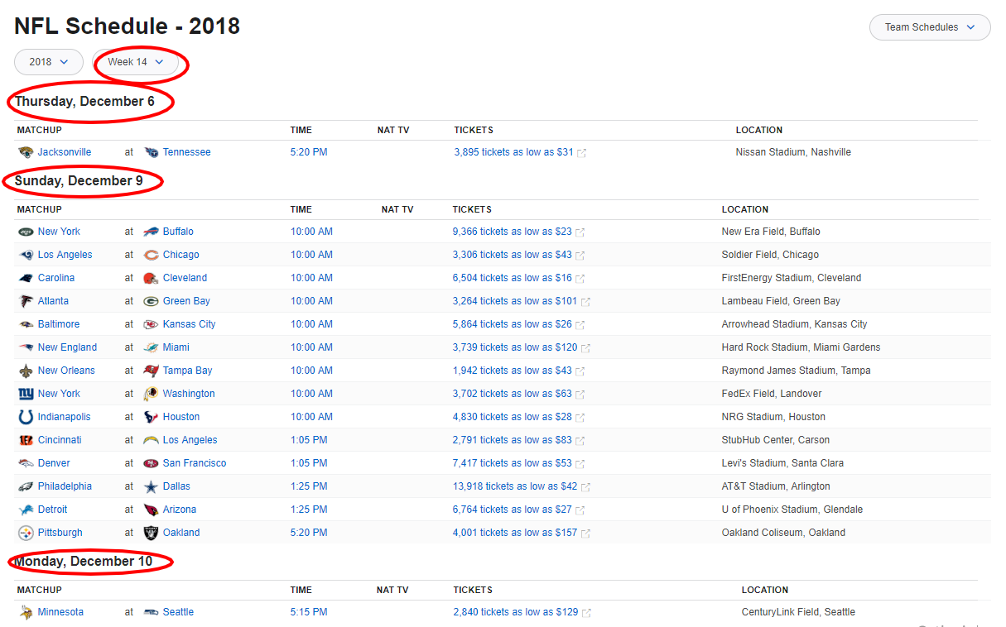Click the Seattle Seahawks logo icon

pyautogui.click(x=151, y=612)
